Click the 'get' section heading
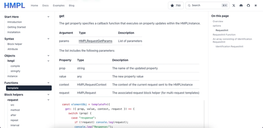Screen dimensions: 263x128 (62, 16)
